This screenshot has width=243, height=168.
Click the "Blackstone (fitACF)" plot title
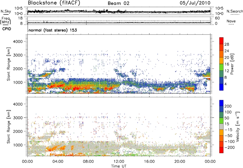pyautogui.click(x=54, y=3)
